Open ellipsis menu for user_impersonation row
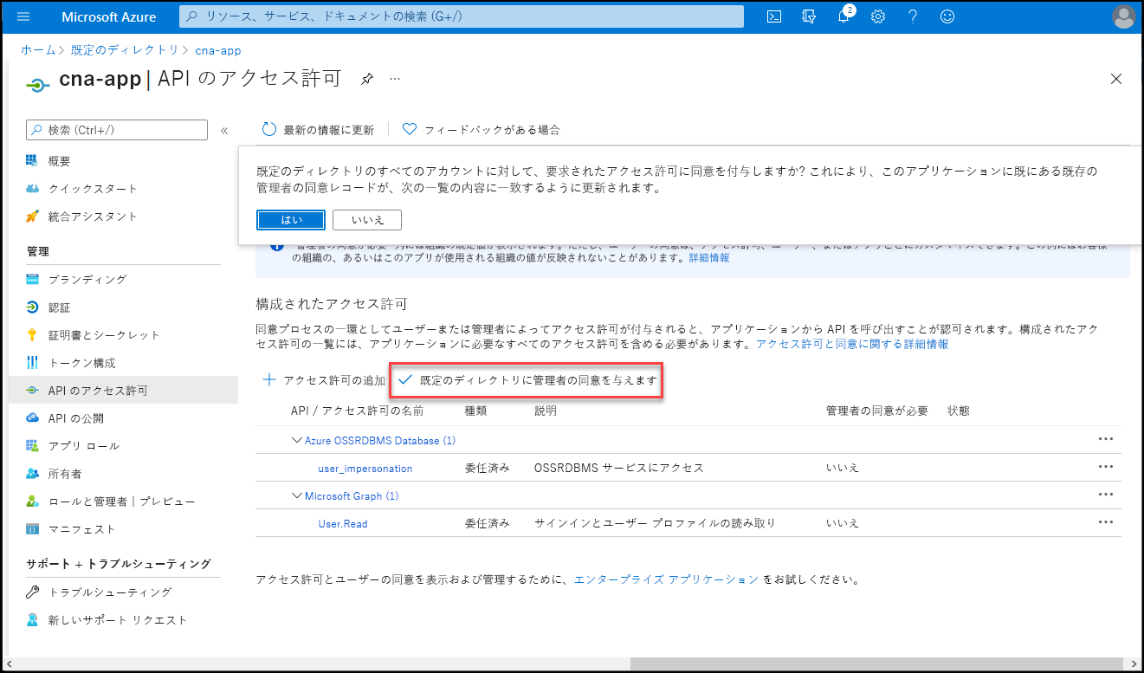Screen dimensions: 1144x673 point(1105,467)
